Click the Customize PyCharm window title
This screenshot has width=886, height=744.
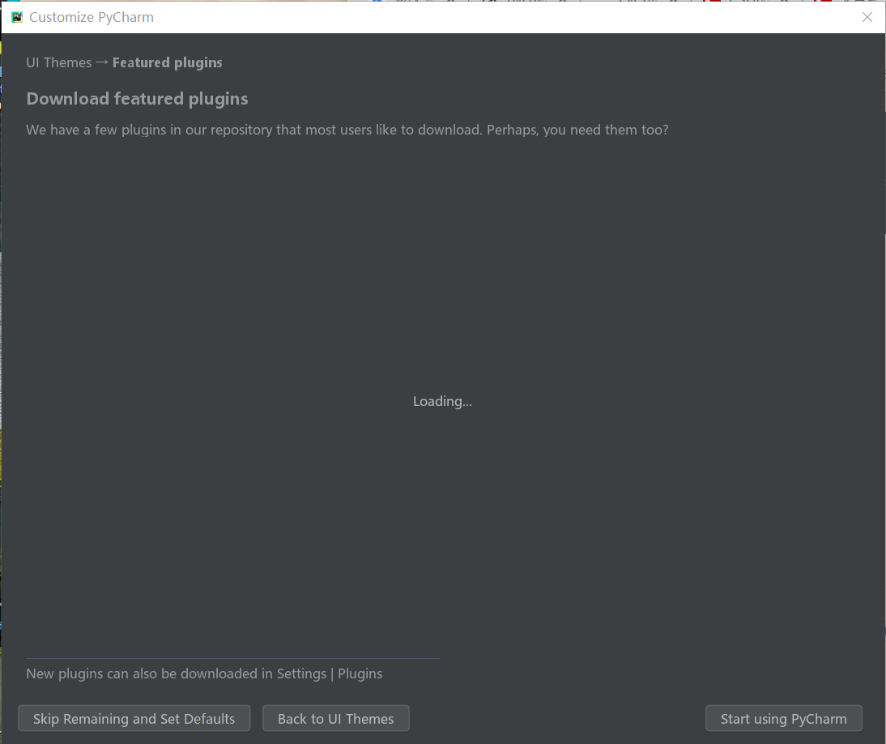pos(92,17)
